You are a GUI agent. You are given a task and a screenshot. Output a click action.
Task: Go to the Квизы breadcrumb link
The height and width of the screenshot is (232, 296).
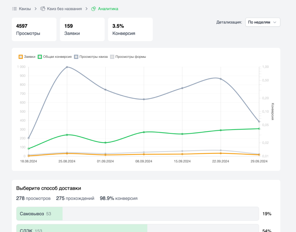coord(25,9)
